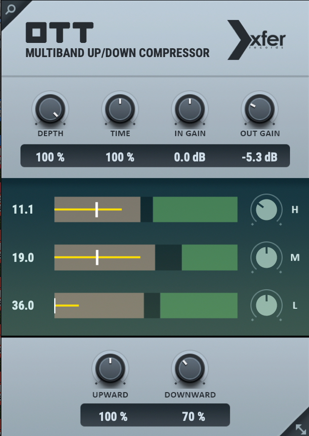Click the mid band M gain knob
The image size is (309, 436).
267,258
